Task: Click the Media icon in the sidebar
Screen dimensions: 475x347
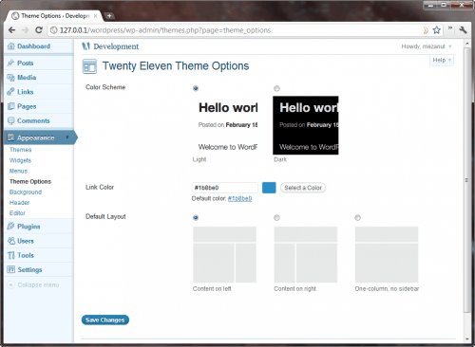Action: 11,78
